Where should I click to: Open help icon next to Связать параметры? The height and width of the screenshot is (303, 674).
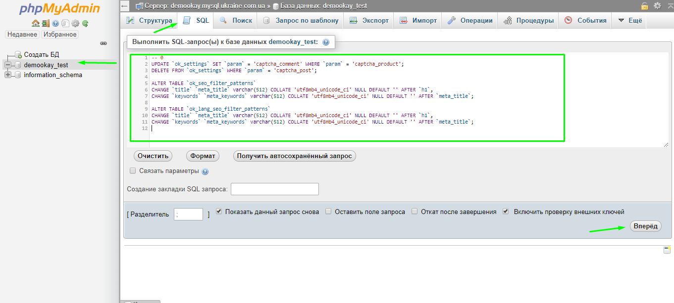(205, 172)
